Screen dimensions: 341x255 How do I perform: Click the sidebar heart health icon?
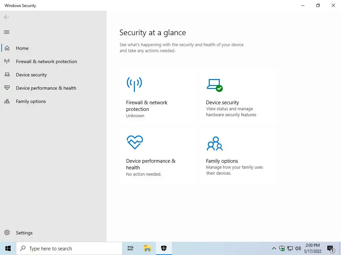[x=7, y=88]
